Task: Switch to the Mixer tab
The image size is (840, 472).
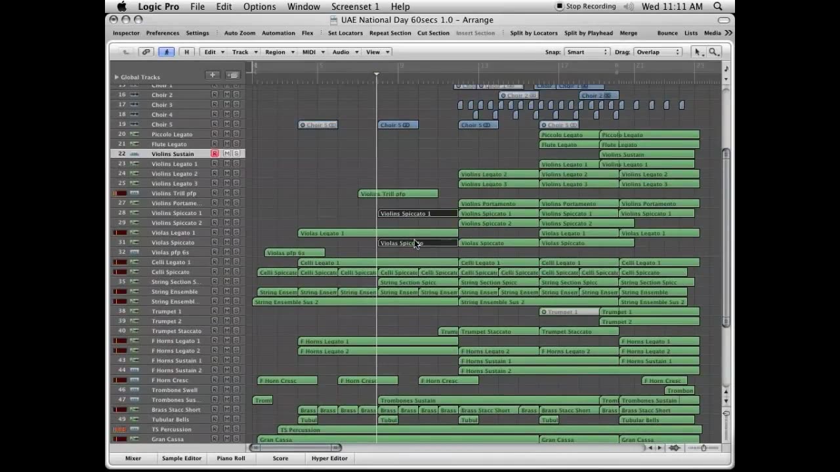Action: [x=133, y=458]
